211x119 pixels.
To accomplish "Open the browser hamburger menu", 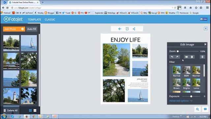I will 207,8.
